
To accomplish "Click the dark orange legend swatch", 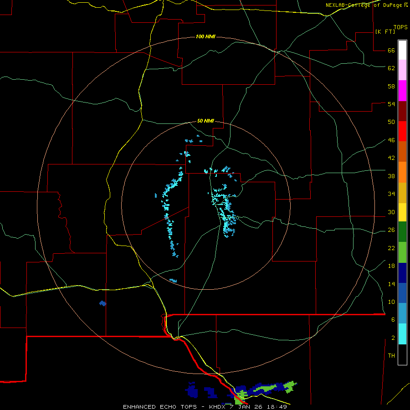I will pos(402,151).
